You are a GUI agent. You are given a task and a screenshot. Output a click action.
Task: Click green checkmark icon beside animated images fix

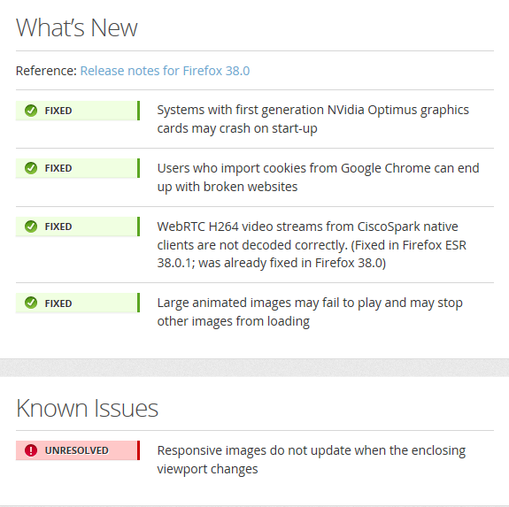click(x=31, y=303)
